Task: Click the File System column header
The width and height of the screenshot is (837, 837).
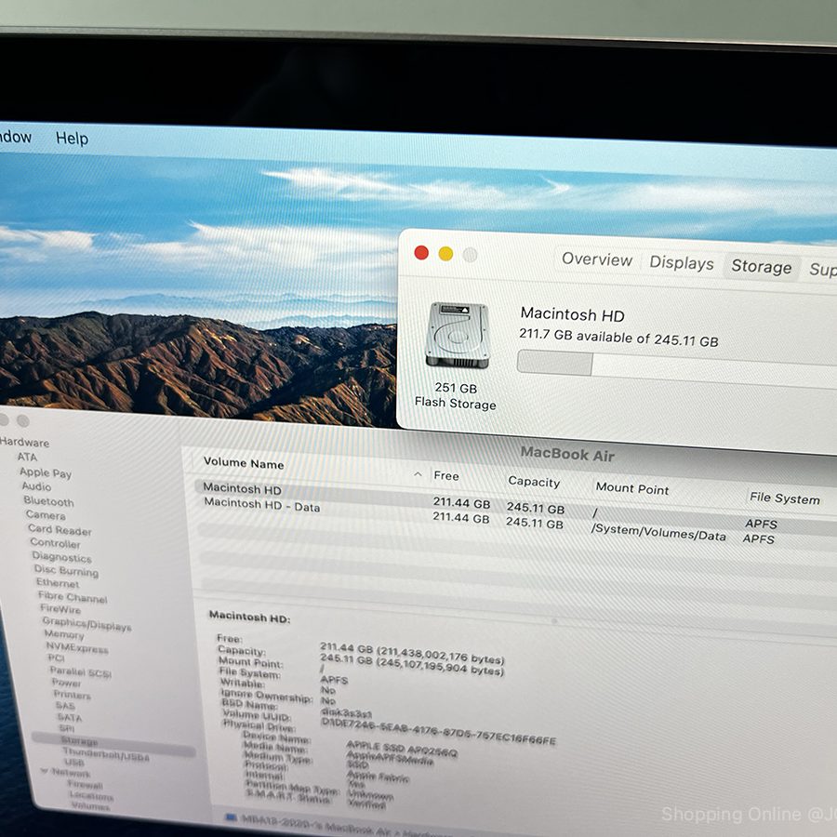Action: click(x=785, y=498)
